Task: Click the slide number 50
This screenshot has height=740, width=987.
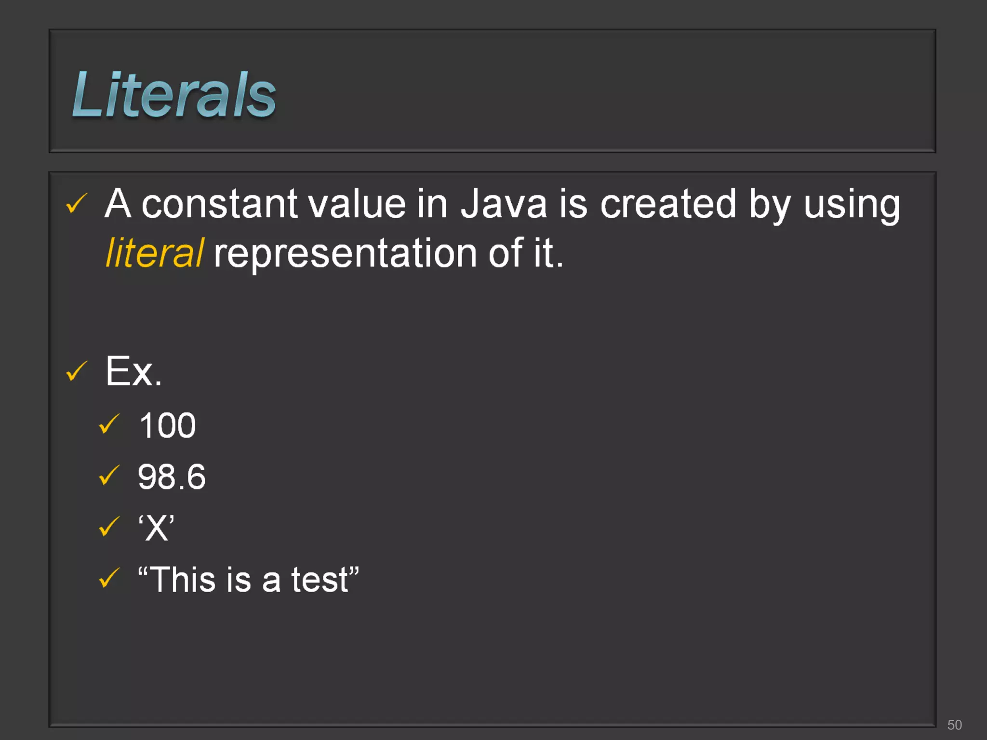Action: click(954, 725)
